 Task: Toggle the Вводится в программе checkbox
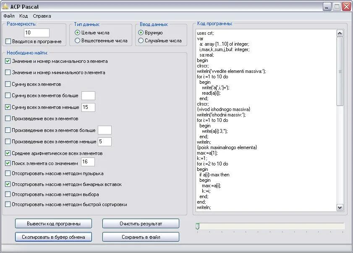coord(8,41)
